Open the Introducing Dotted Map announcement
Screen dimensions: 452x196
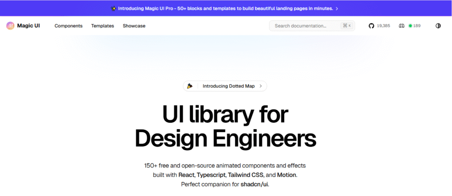[225, 86]
